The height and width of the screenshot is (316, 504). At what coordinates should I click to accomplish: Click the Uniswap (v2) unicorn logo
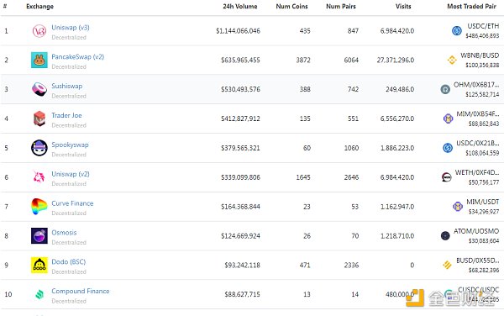click(39, 177)
